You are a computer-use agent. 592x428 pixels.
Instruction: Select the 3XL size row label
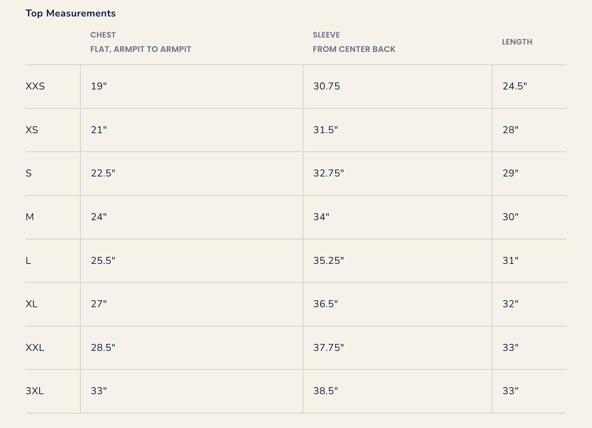tap(35, 391)
